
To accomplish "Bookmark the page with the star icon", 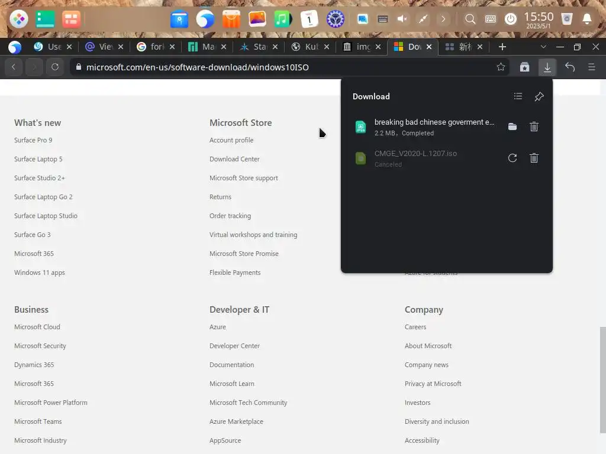I will [501, 67].
